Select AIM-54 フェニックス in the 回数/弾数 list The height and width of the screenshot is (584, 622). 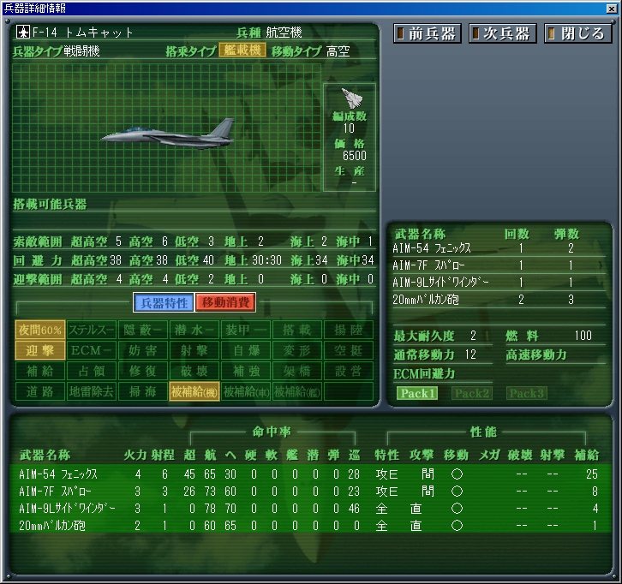click(499, 248)
